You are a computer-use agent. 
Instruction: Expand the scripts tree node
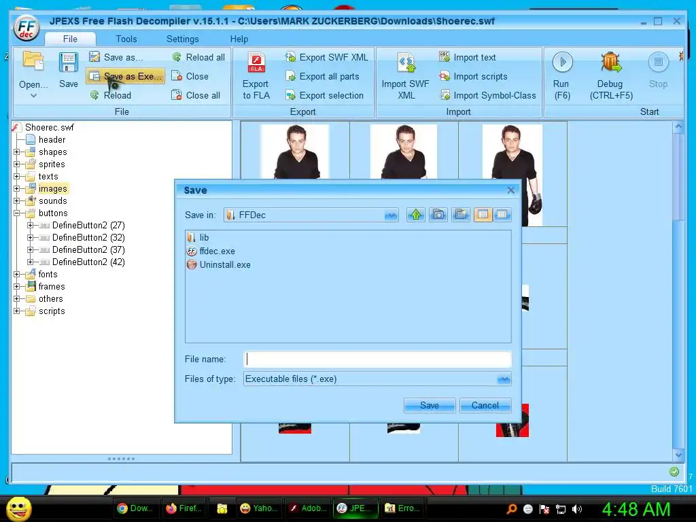17,311
